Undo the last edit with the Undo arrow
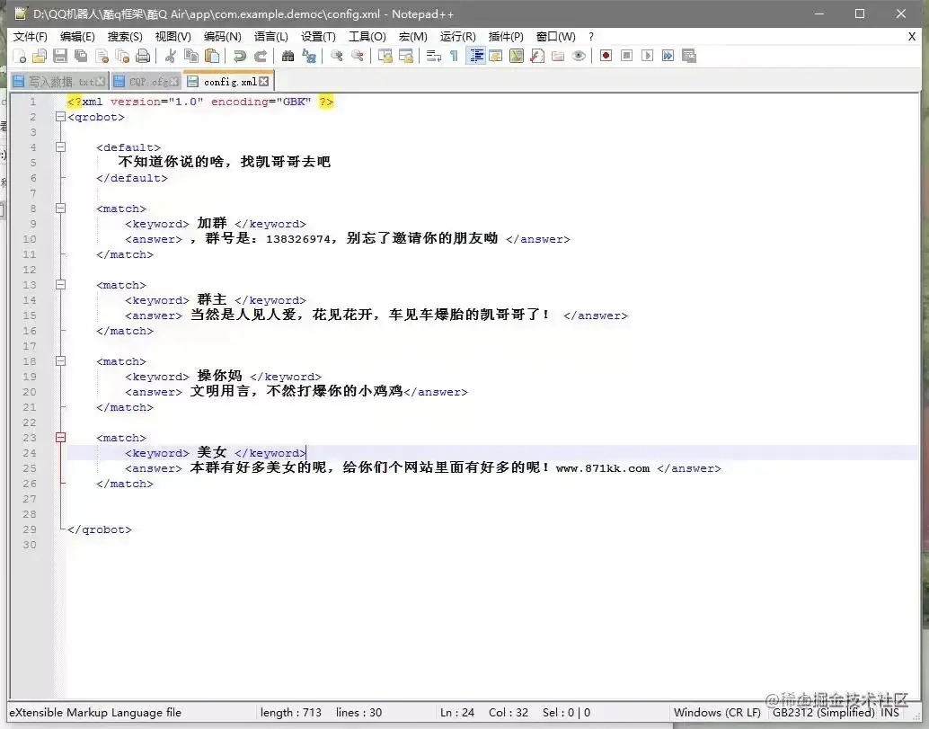This screenshot has width=929, height=729. tap(239, 57)
